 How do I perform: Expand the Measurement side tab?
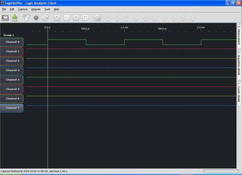pos(239,35)
